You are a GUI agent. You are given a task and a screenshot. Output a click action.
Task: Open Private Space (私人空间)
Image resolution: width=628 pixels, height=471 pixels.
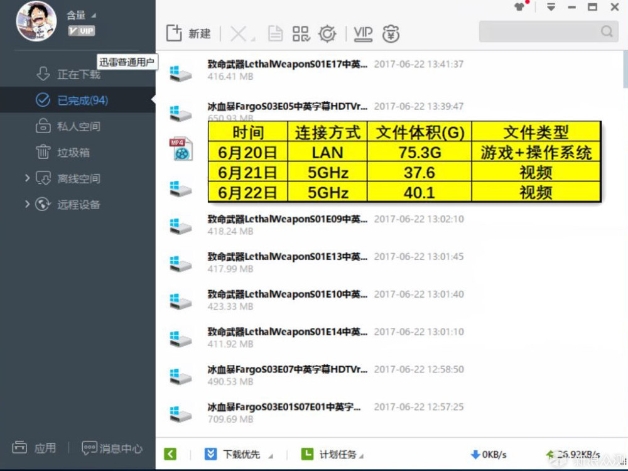(x=68, y=126)
